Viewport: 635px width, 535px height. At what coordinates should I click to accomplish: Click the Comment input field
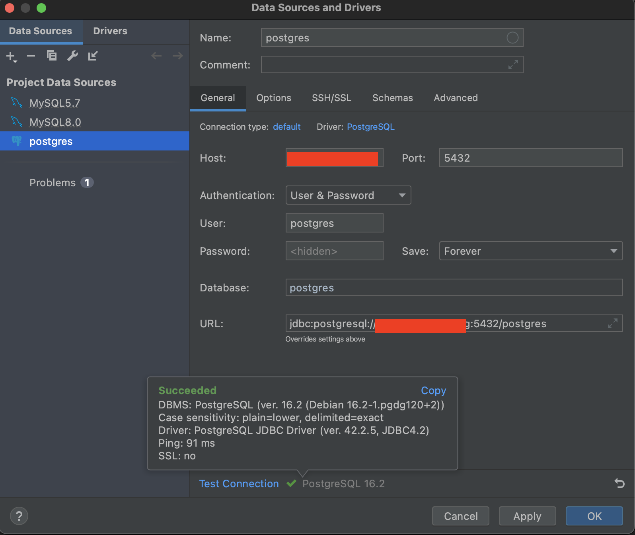pyautogui.click(x=392, y=64)
